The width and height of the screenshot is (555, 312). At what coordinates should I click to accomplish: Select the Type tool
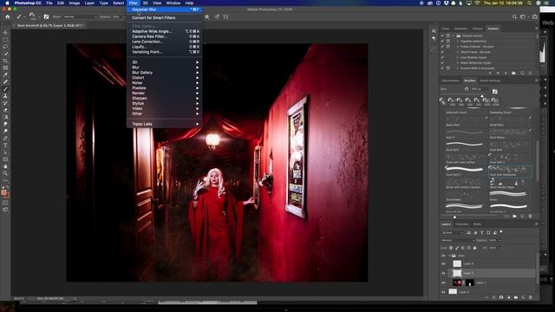(5, 146)
